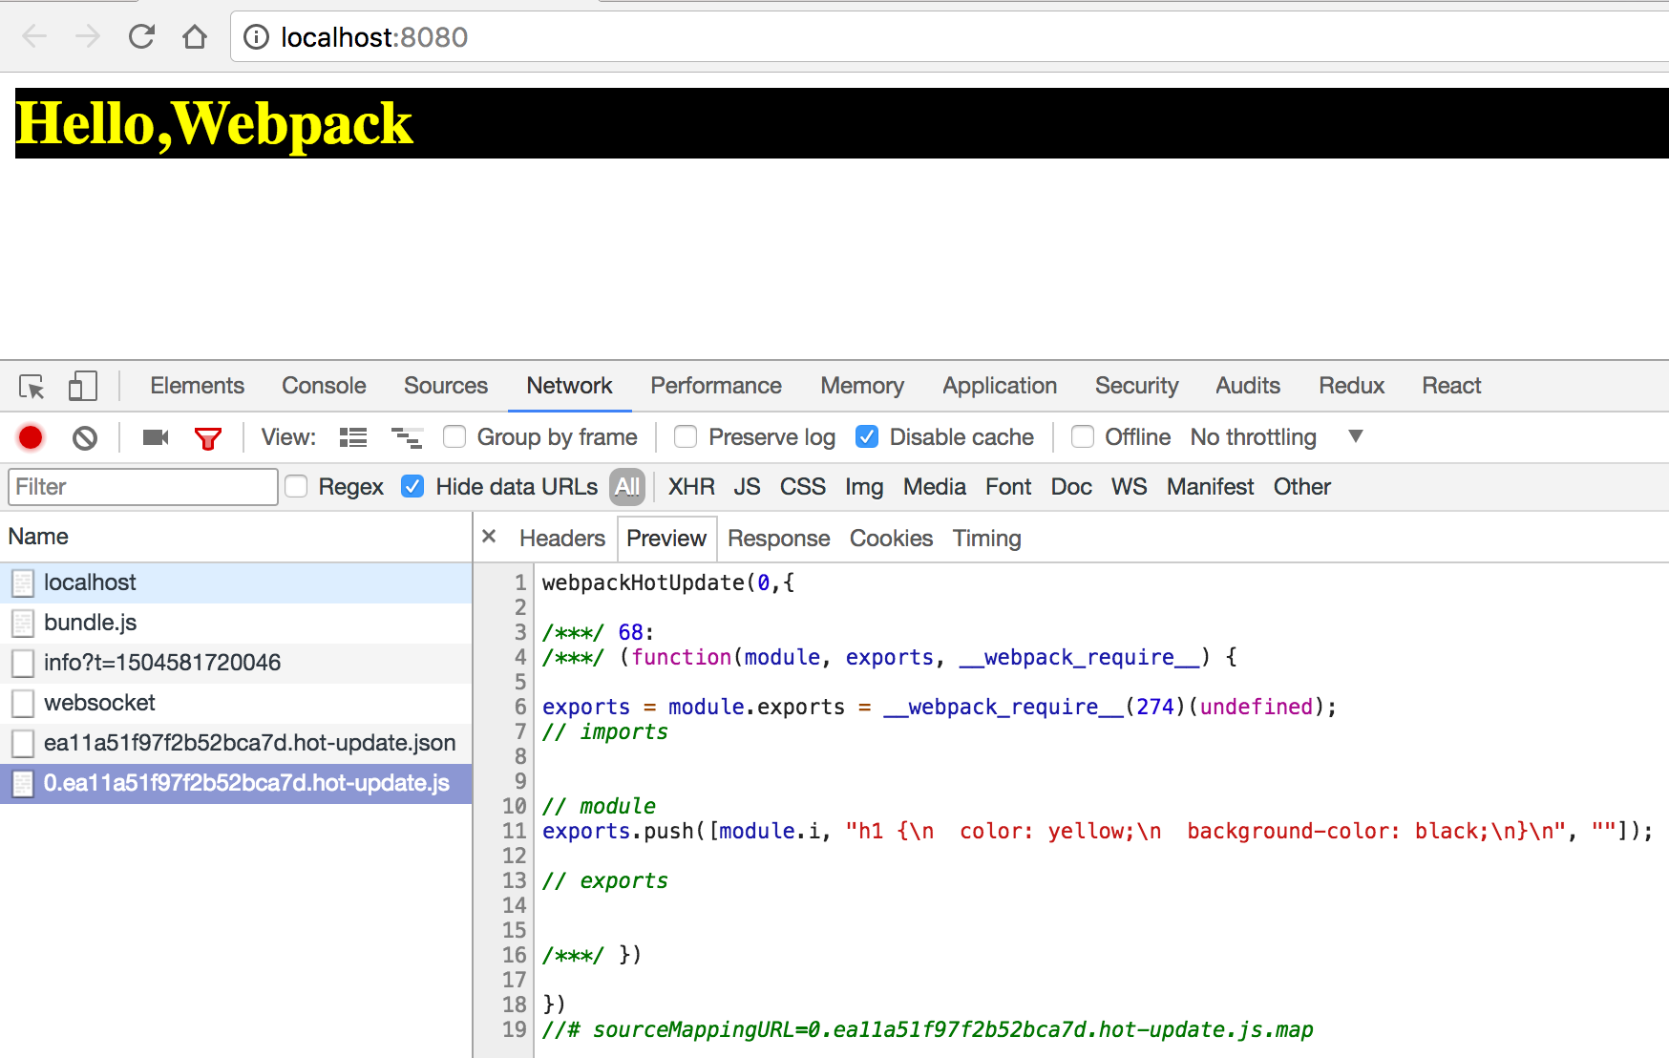Enable the Regex filter checkbox
Viewport: 1669px width, 1058px height.
(297, 487)
